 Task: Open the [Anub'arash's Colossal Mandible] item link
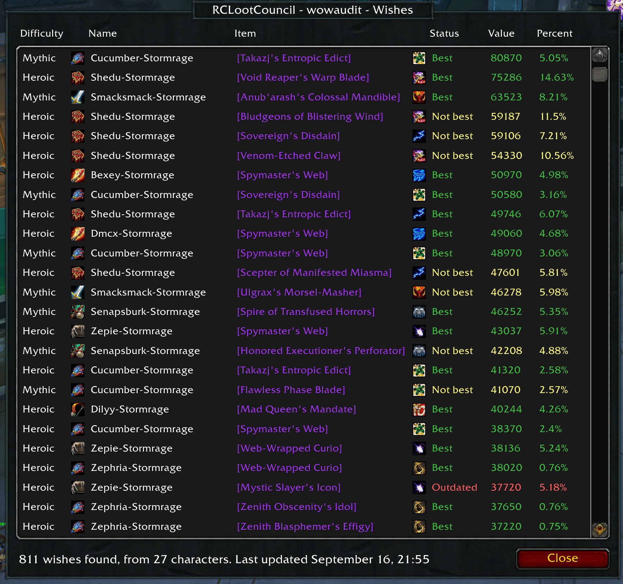(318, 97)
